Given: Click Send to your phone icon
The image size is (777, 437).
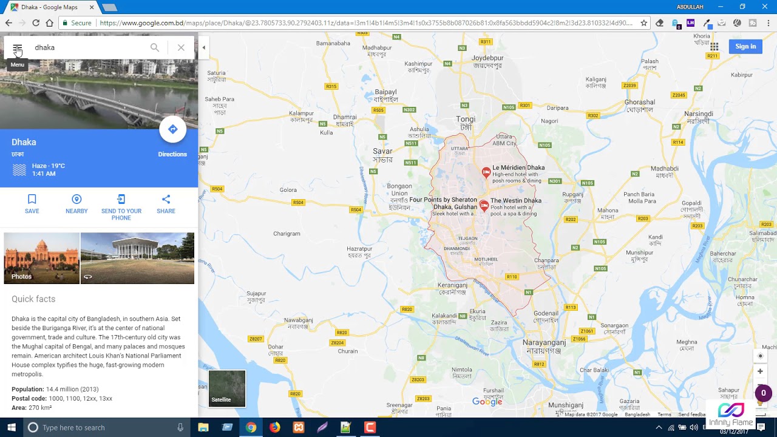Looking at the screenshot, I should pyautogui.click(x=121, y=199).
